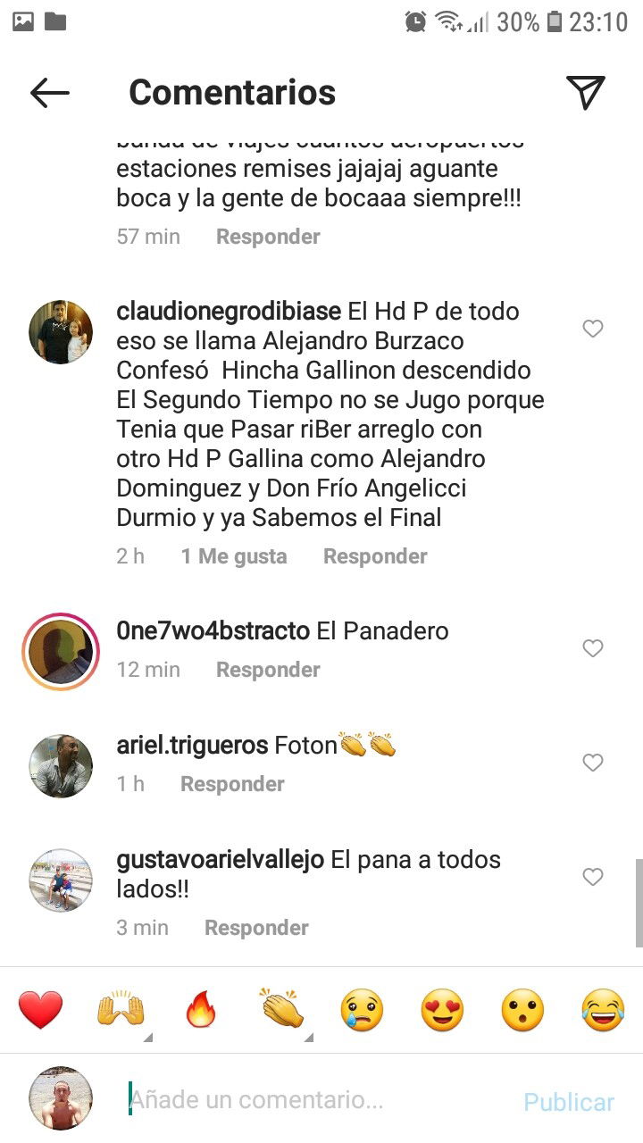Like gustavoarielvallejo's comment with the heart
The image size is (643, 1143).
(593, 877)
